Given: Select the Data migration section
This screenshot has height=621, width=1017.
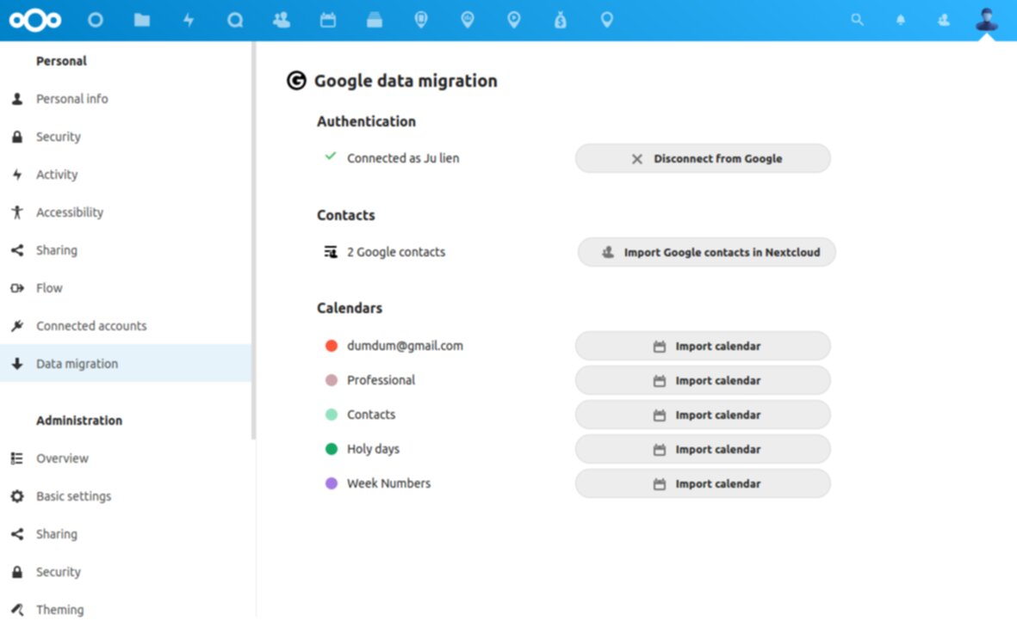Looking at the screenshot, I should pyautogui.click(x=126, y=364).
